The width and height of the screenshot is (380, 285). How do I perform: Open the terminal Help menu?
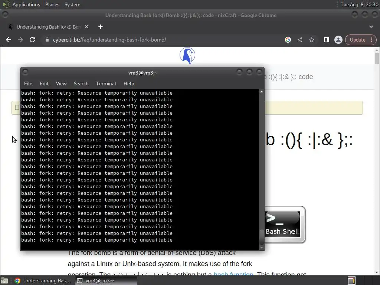coord(129,83)
